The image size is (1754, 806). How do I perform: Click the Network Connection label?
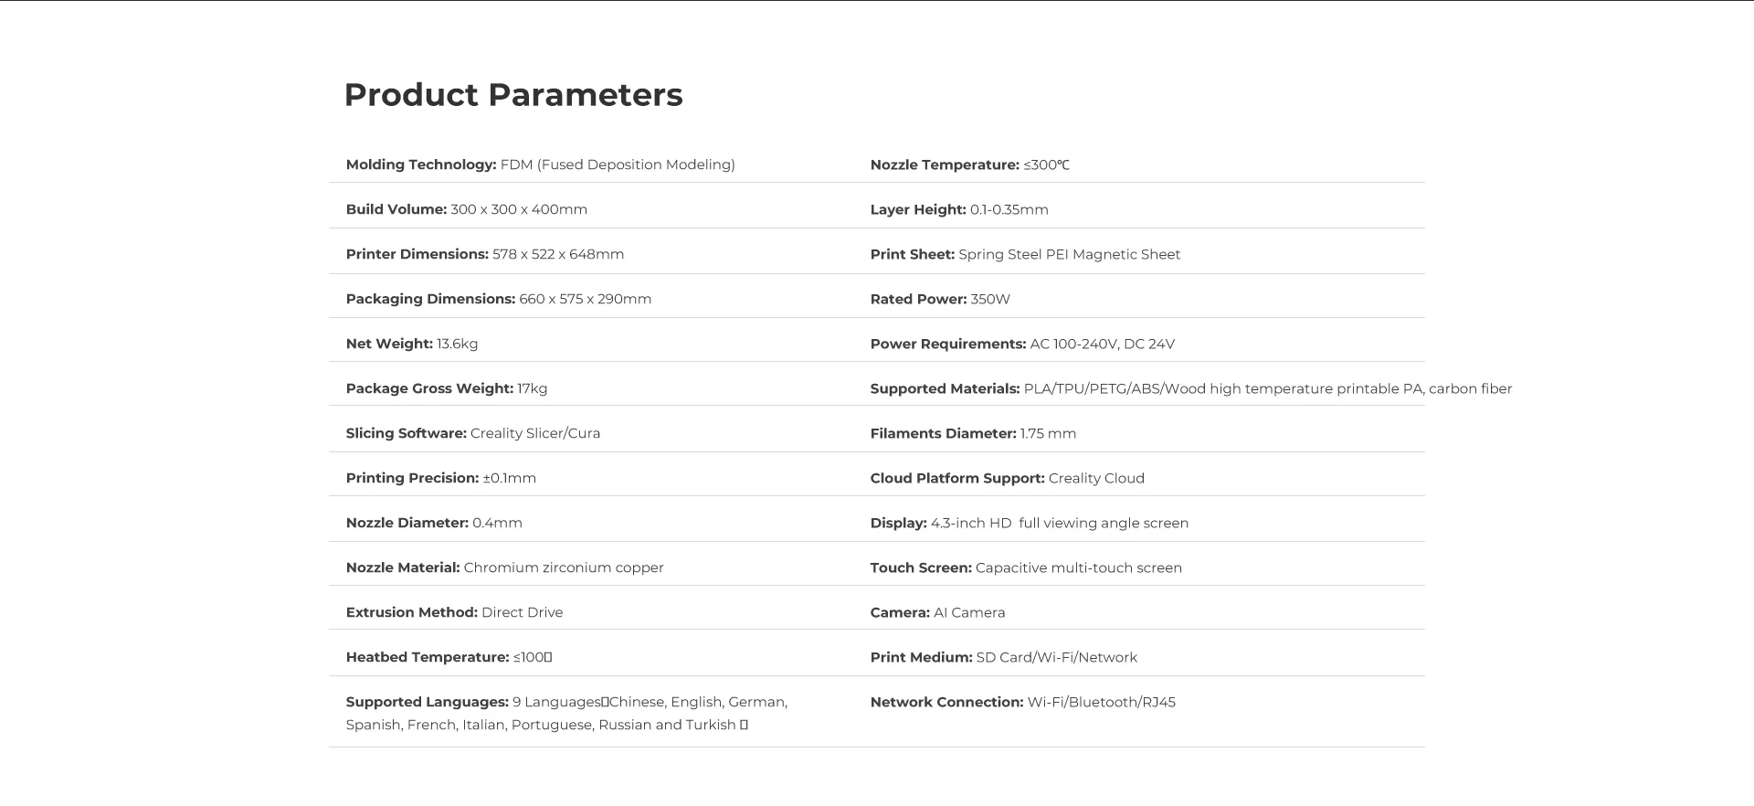[x=946, y=702]
